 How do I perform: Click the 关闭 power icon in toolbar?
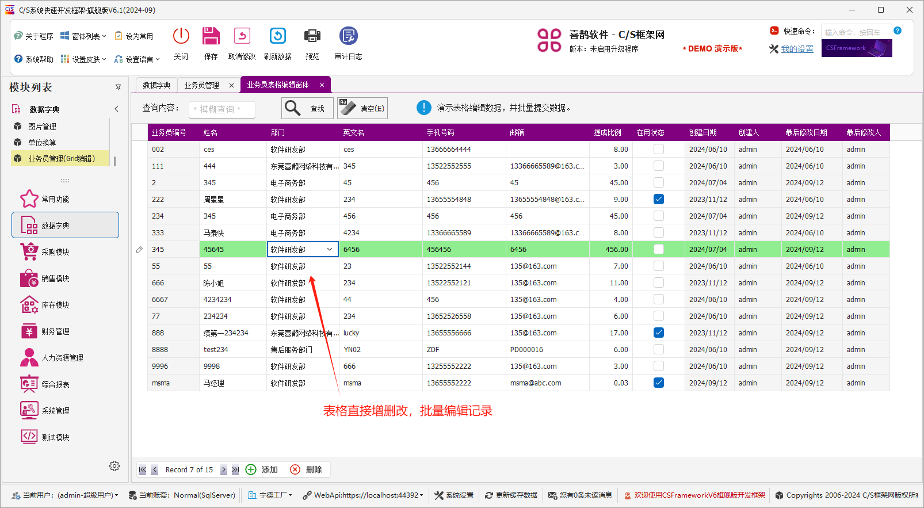click(181, 36)
